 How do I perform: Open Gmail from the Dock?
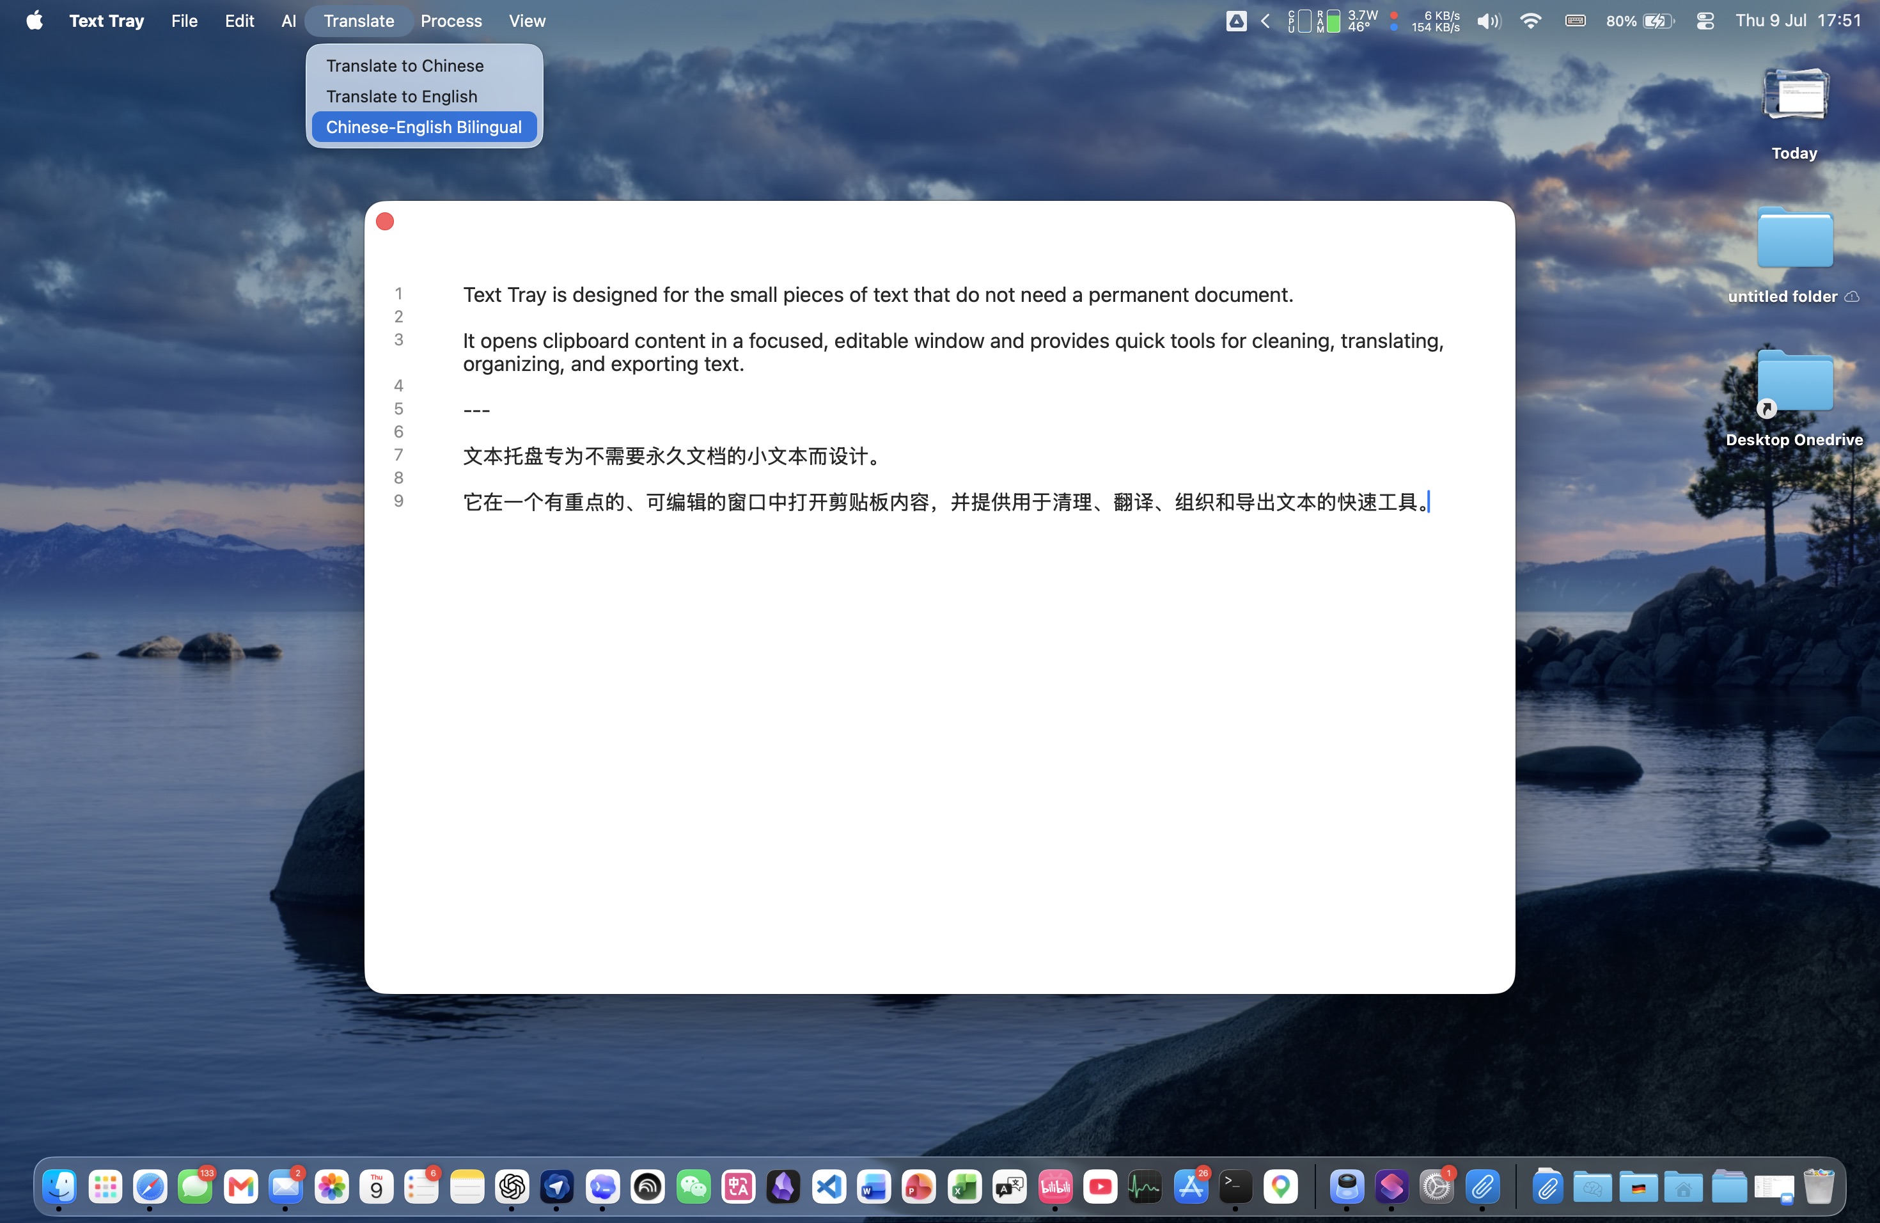(240, 1186)
